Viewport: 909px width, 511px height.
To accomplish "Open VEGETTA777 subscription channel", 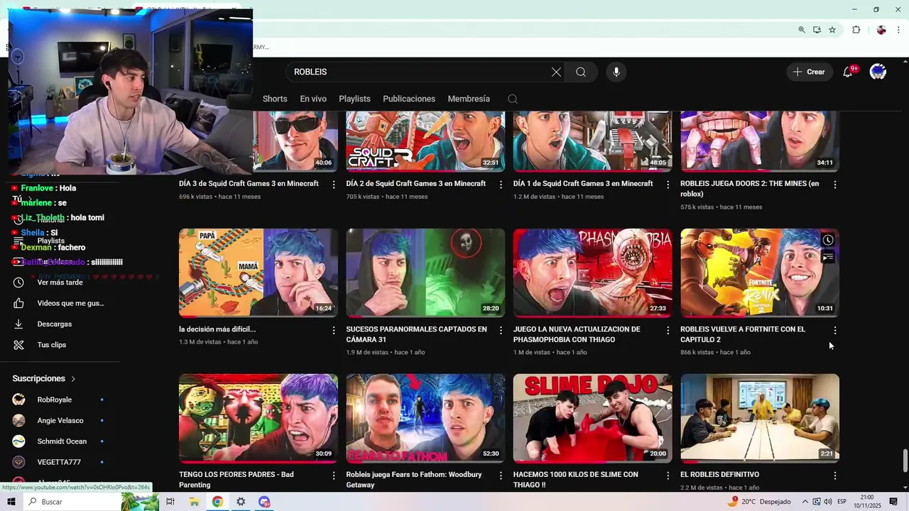I will click(x=60, y=462).
